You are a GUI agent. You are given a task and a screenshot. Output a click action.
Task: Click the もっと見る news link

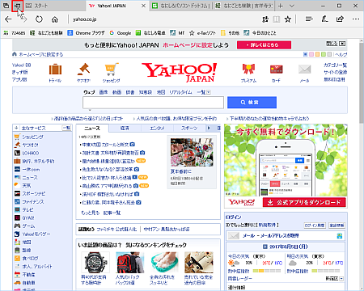point(91,213)
